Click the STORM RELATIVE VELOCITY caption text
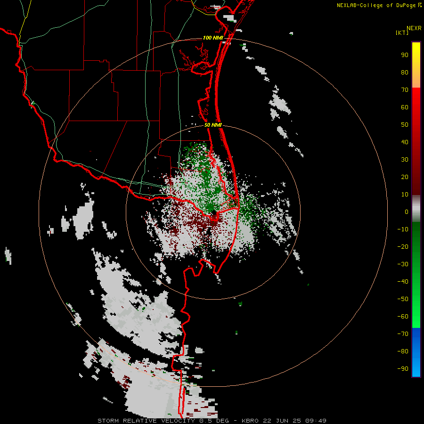424x424 pixels. coord(146,421)
